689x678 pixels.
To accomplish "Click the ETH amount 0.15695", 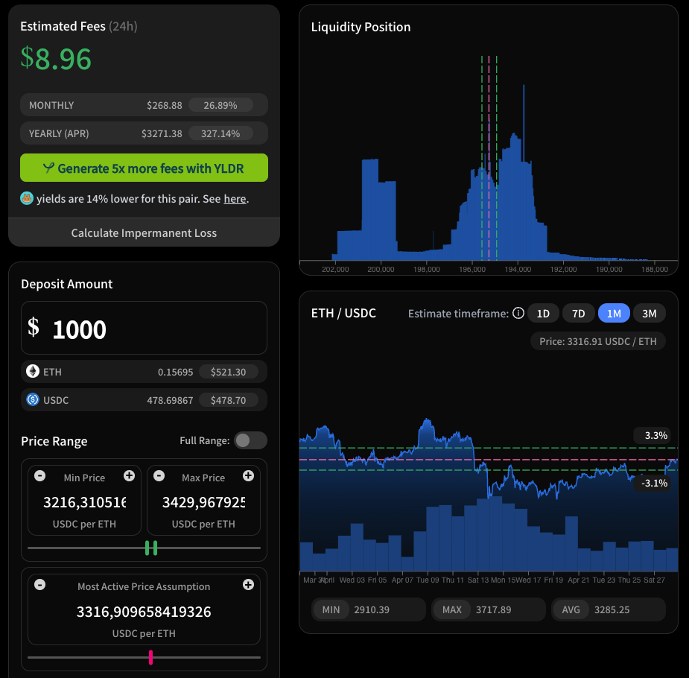I will point(175,373).
